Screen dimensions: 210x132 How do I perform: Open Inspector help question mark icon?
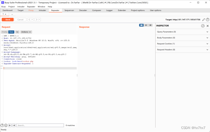point(203,26)
